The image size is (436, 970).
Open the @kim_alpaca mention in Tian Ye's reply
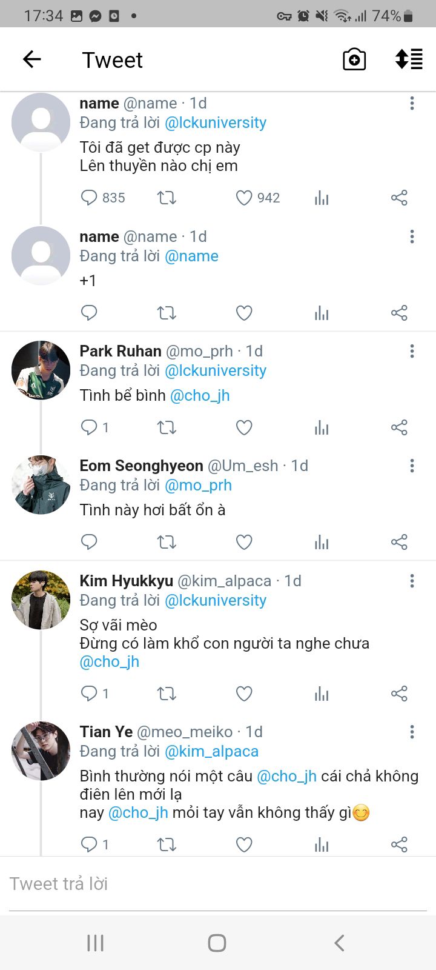tap(211, 751)
